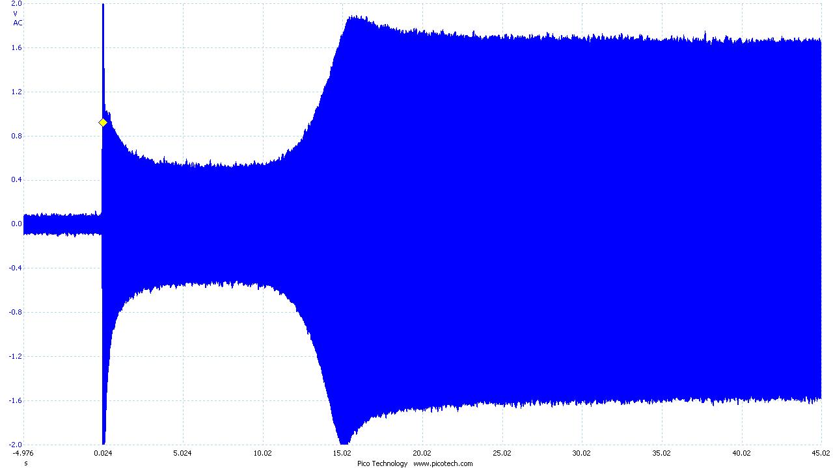Screen dimensions: 833x468
Task: Click the -0.4 voltage axis label
Action: click(x=15, y=268)
